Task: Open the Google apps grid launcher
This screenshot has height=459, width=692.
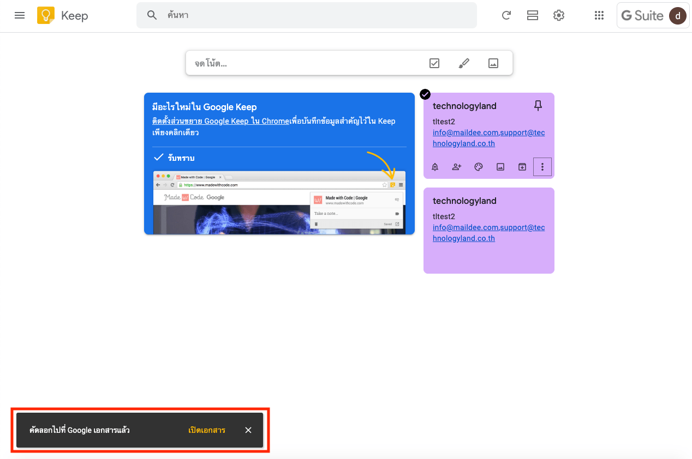Action: click(x=599, y=15)
